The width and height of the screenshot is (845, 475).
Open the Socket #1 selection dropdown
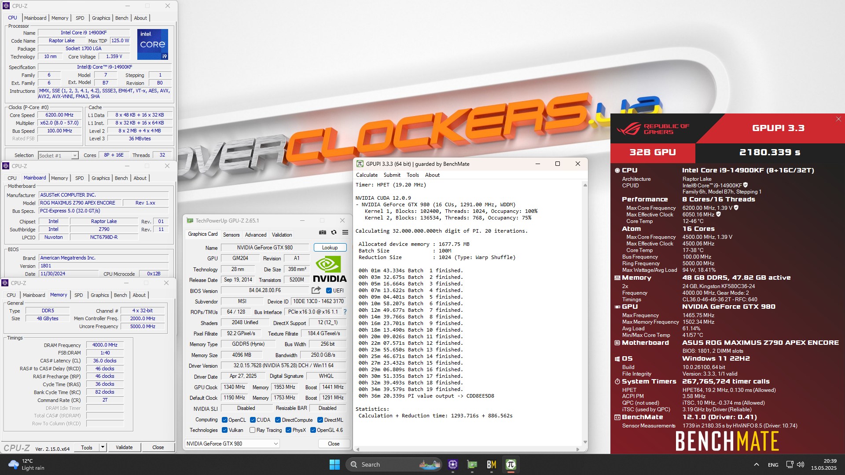[x=58, y=155]
